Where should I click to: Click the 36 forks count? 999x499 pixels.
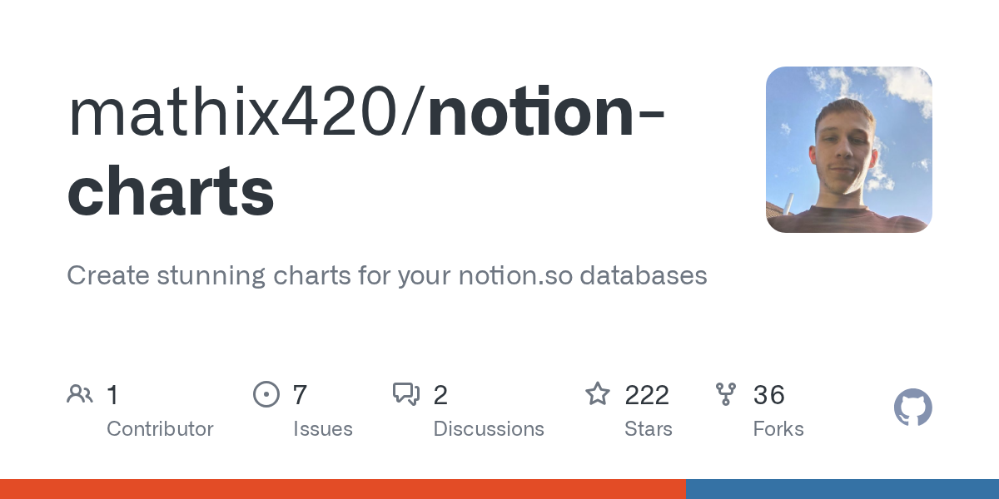pyautogui.click(x=768, y=395)
